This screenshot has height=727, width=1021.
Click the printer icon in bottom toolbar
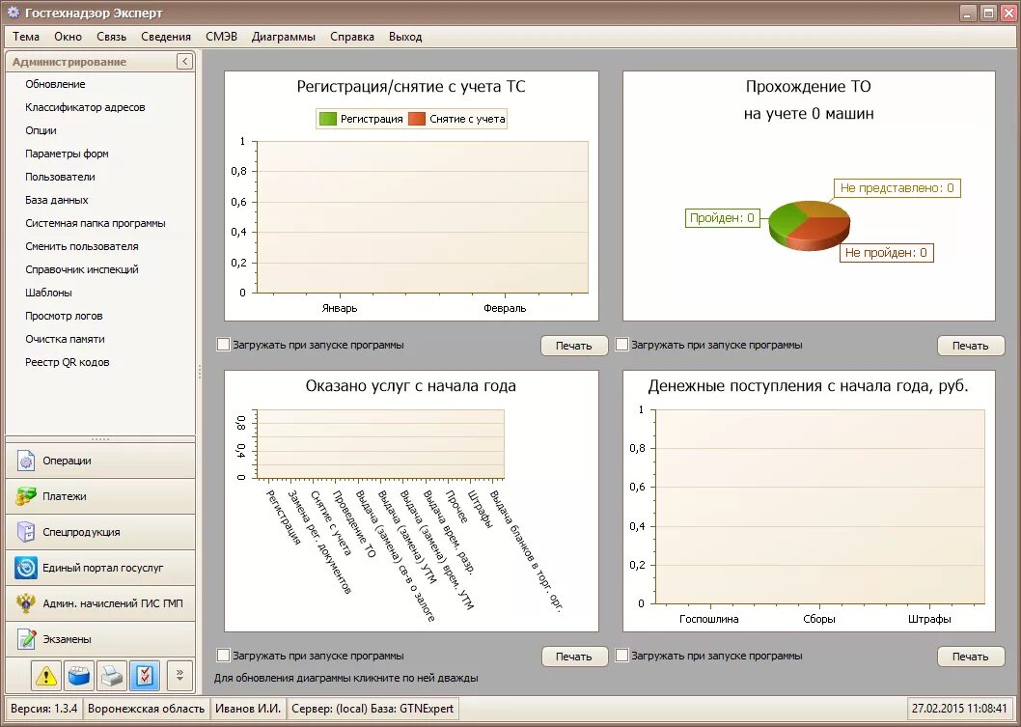(x=112, y=676)
